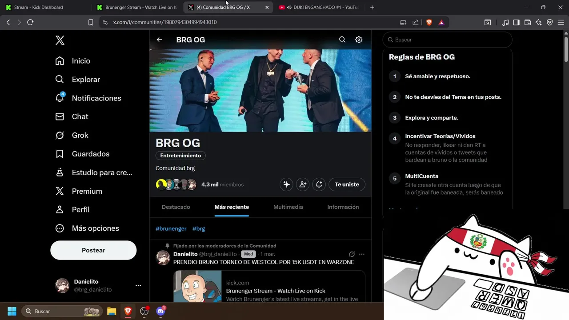This screenshot has height=320, width=569.
Task: Close the Comunidad BRG OG tab
Action: tap(267, 8)
